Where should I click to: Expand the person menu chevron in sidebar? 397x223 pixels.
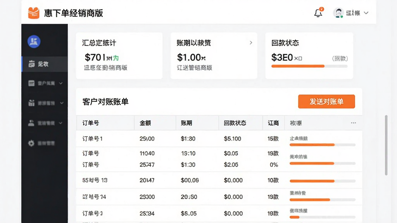[x=61, y=123]
